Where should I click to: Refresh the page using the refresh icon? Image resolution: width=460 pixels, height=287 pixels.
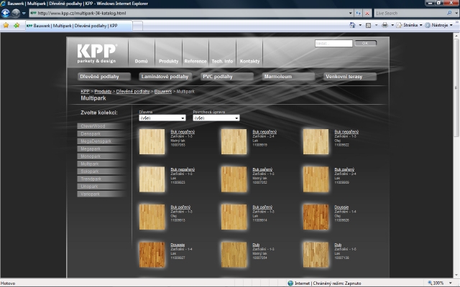tap(359, 13)
